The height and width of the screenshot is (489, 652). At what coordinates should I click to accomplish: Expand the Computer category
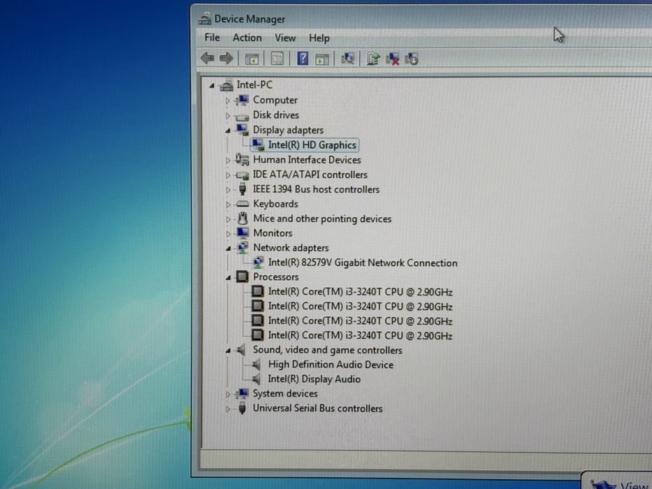click(x=227, y=101)
